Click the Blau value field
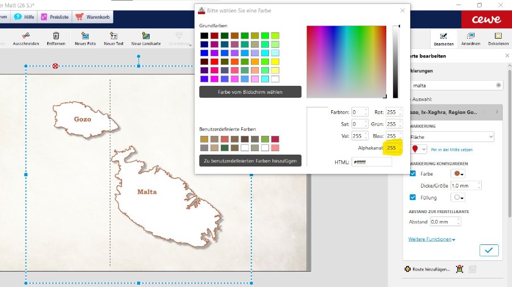 394,136
